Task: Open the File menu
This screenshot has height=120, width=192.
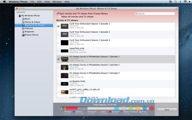Action: tap(32, 2)
